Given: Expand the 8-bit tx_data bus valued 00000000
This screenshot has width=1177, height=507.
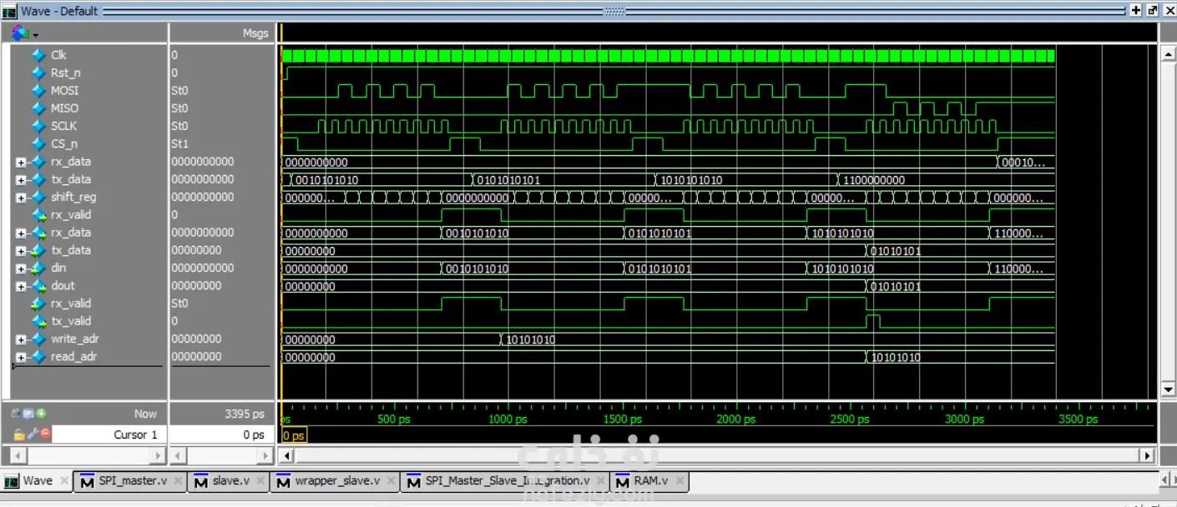Looking at the screenshot, I should [x=21, y=251].
